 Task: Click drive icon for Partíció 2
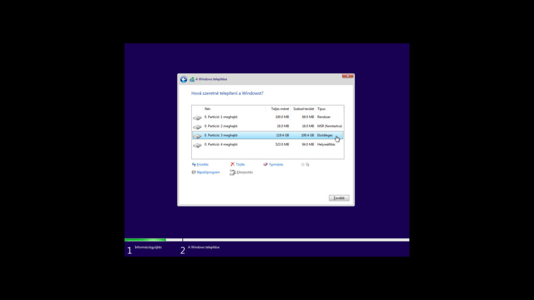[x=197, y=127]
